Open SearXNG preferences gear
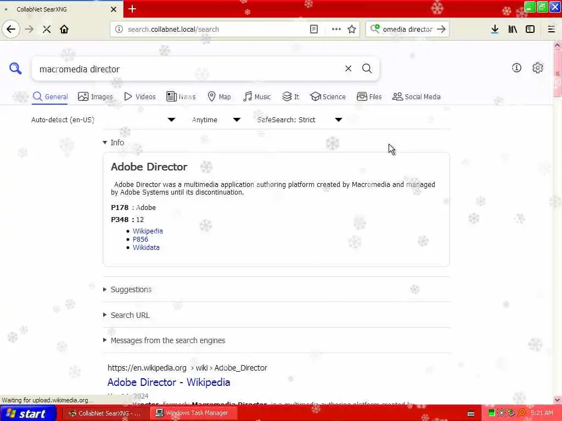Image resolution: width=562 pixels, height=421 pixels. point(538,67)
